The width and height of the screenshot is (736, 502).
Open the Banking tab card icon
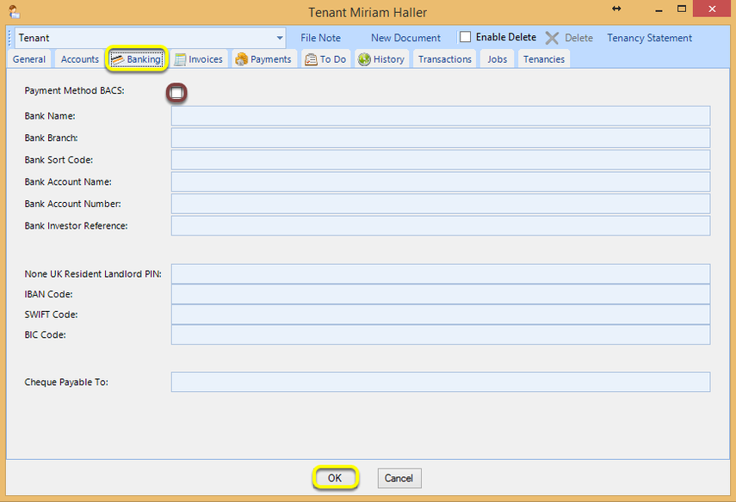pyautogui.click(x=118, y=59)
